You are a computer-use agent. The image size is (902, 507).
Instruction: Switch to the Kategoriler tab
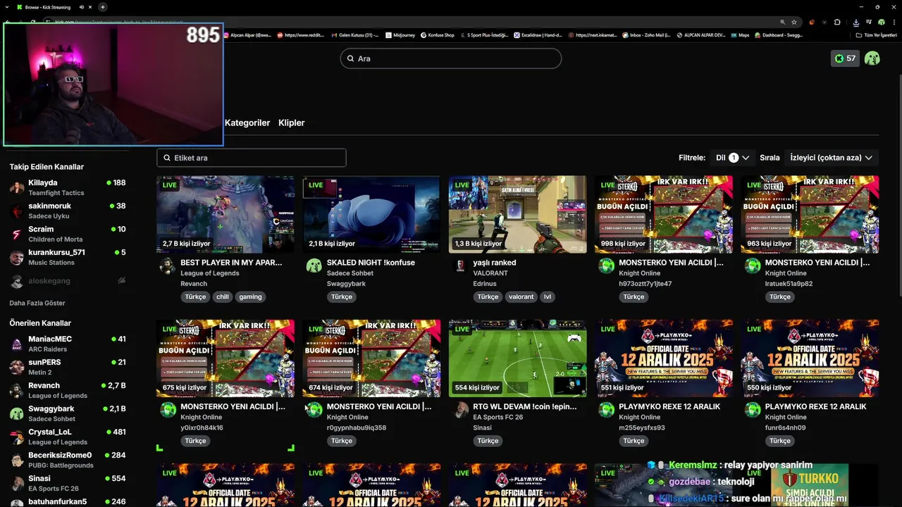tap(247, 123)
